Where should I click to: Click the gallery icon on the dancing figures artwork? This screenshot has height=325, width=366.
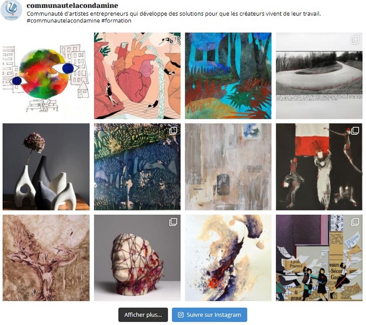[x=355, y=131]
